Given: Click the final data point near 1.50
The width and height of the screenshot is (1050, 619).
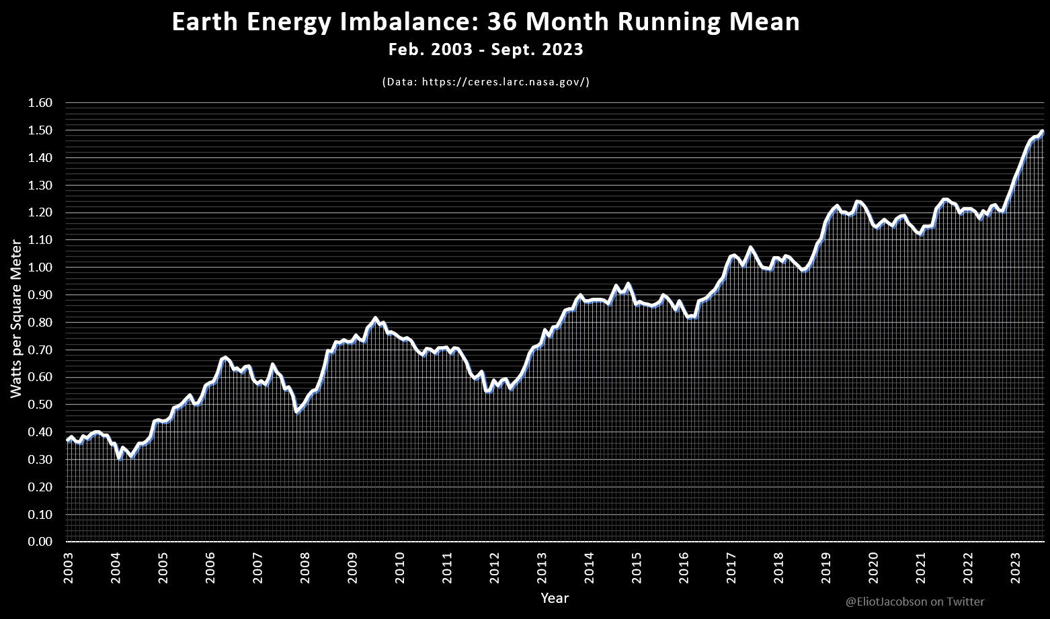Looking at the screenshot, I should tap(1042, 132).
